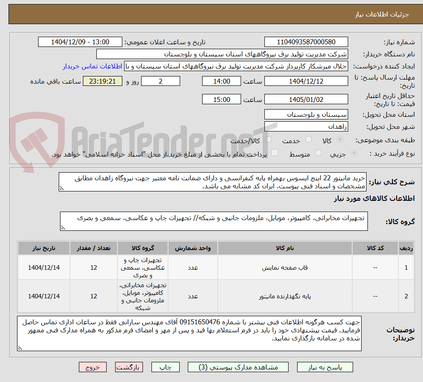Click the deadline date 1404/12/12 field
The image size is (423, 382).
coord(306,81)
